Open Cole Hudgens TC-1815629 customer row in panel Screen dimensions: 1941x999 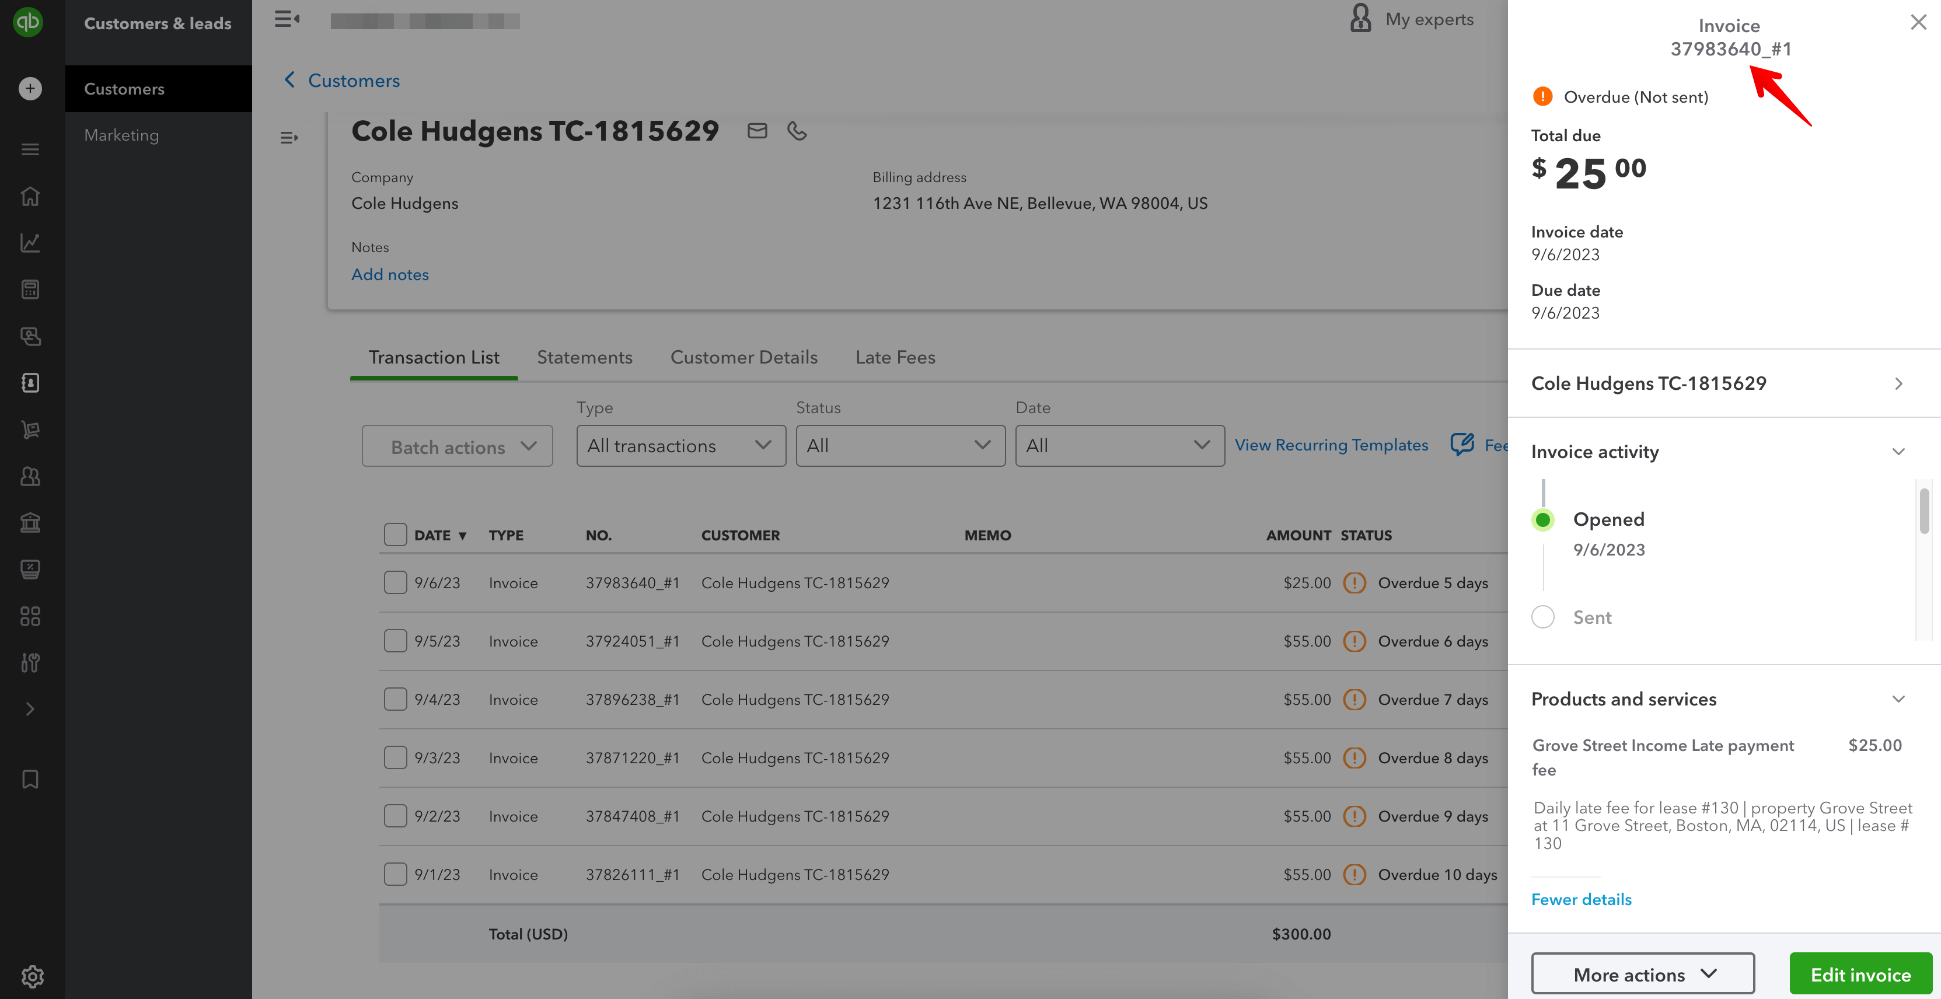[x=1723, y=383]
